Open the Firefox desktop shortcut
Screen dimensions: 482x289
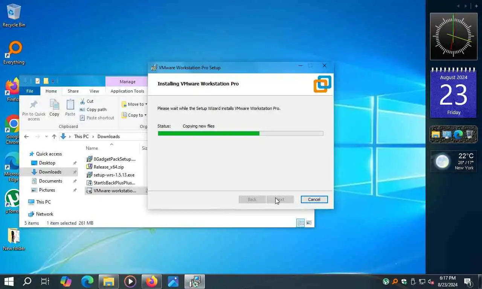[12, 90]
